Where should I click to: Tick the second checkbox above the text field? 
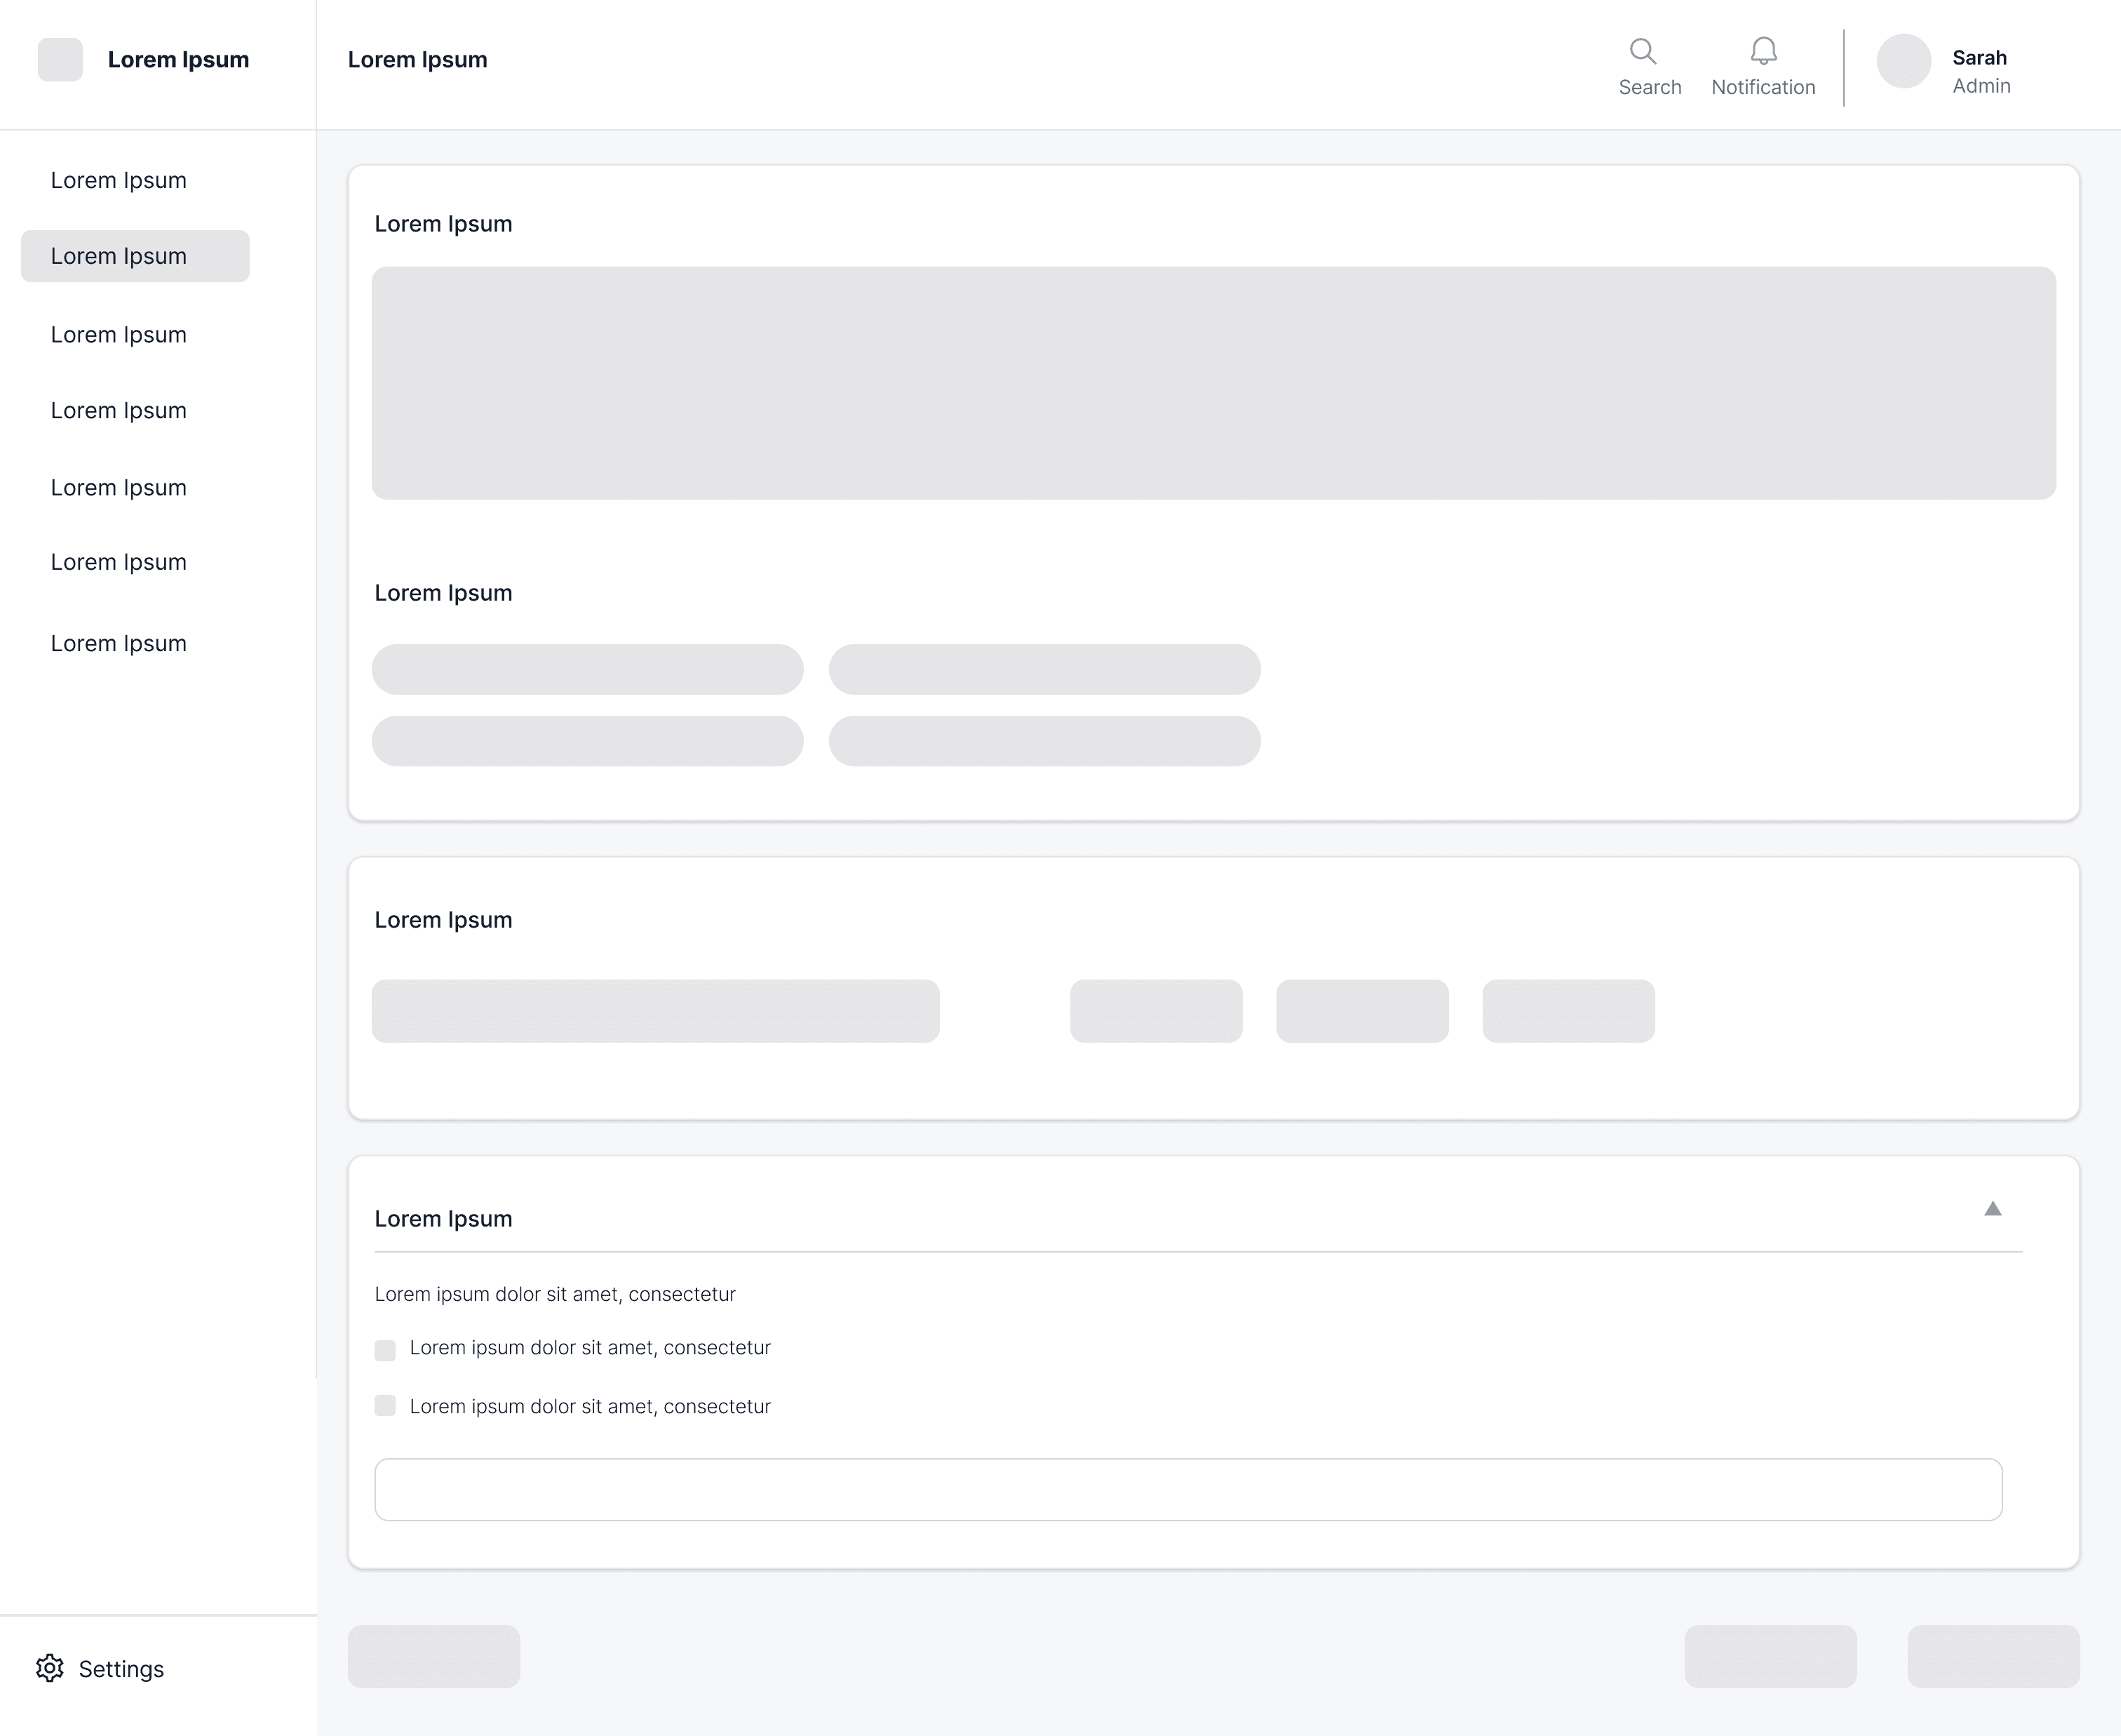(x=385, y=1406)
